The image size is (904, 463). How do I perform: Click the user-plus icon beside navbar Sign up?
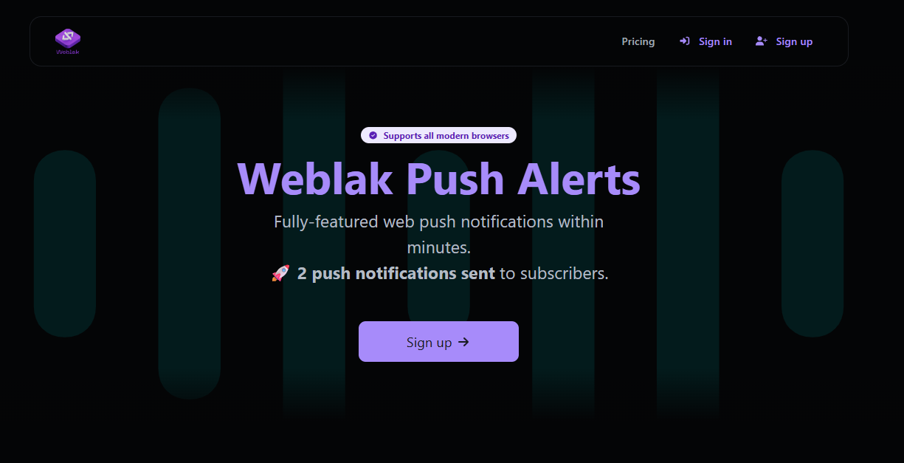(762, 41)
